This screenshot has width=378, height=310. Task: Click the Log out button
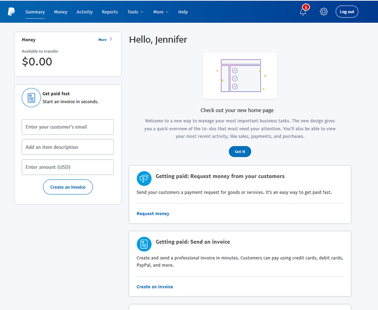(x=347, y=11)
